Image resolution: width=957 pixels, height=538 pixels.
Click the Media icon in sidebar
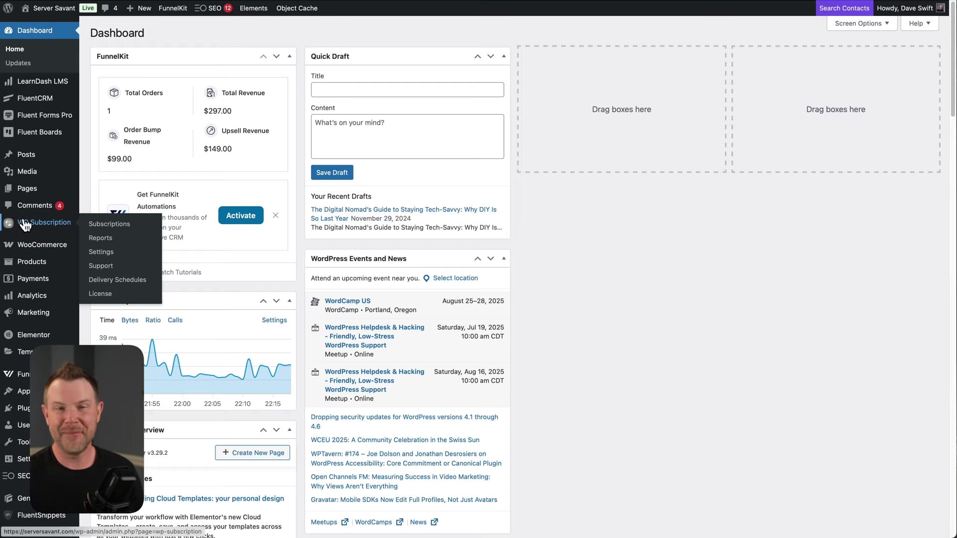(8, 171)
